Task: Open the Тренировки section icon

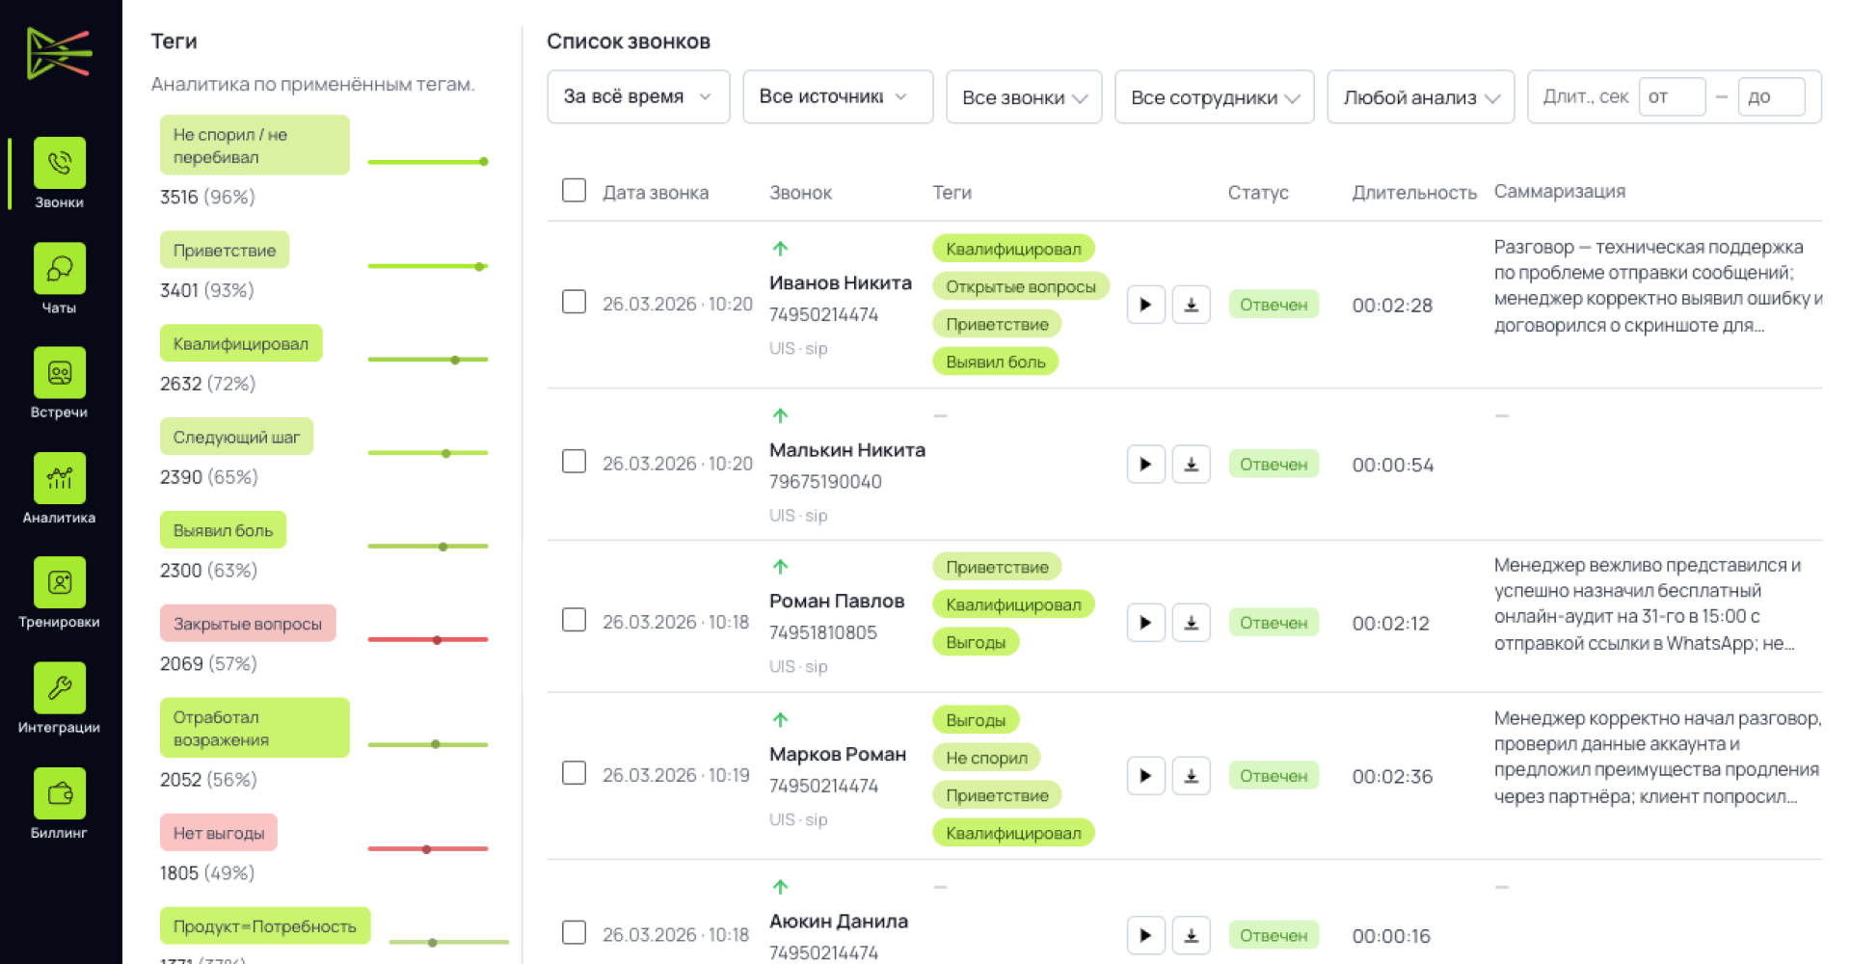Action: click(x=60, y=583)
